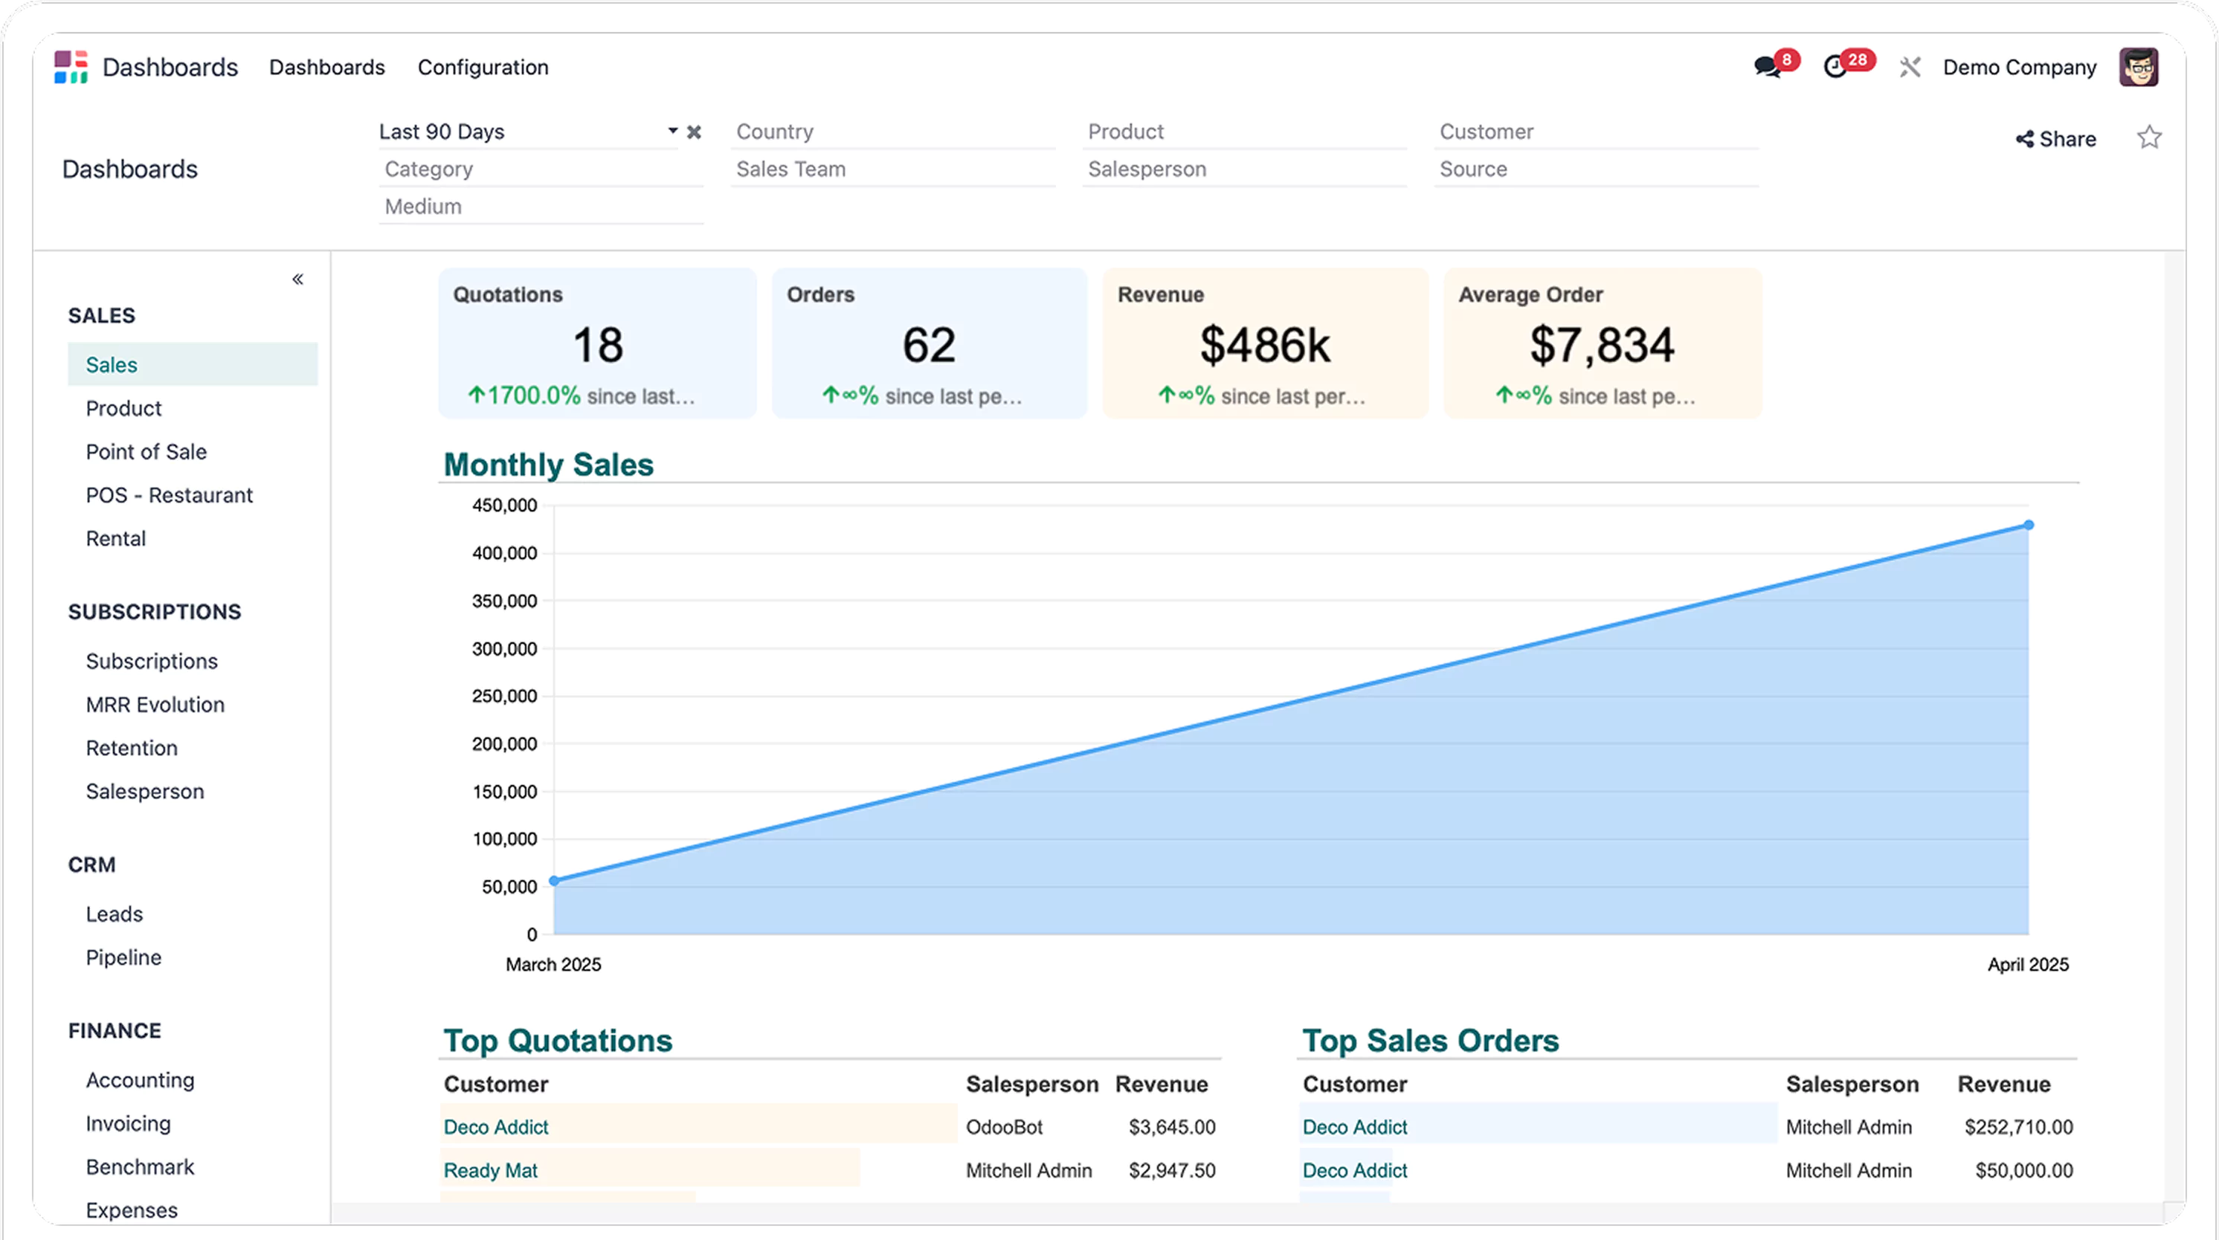
Task: Select Sales dashboard in sidebar
Action: pyautogui.click(x=192, y=364)
